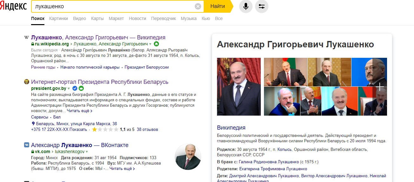The height and width of the screenshot is (182, 414).
Task: Open dropdown arrow after Wikipedia breadcrumb
Action: point(150,44)
